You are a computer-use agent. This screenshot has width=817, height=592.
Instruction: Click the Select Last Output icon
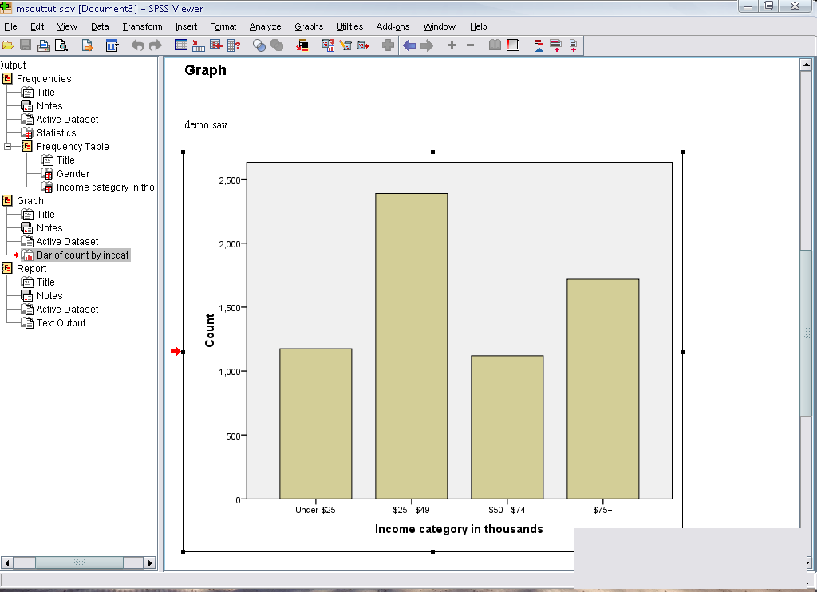coord(302,45)
